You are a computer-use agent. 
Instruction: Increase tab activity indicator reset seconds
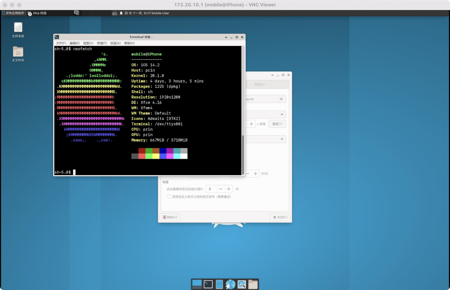tap(229, 189)
